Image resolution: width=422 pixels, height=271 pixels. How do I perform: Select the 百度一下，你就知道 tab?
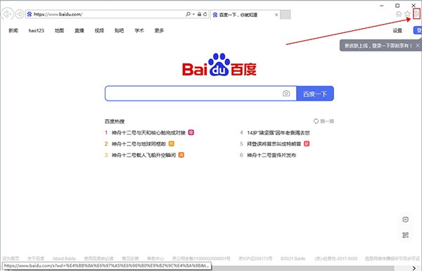(245, 15)
